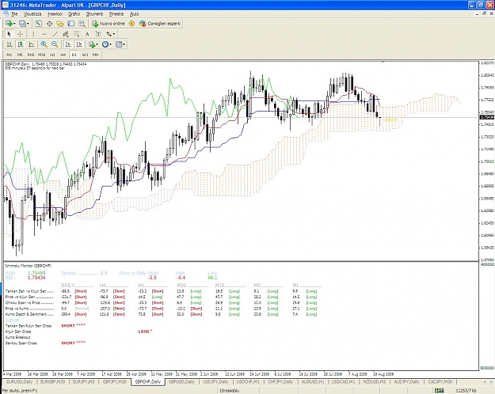Open the Data Window crosshair icon
Screen dimensions: 495x394
pos(50,24)
